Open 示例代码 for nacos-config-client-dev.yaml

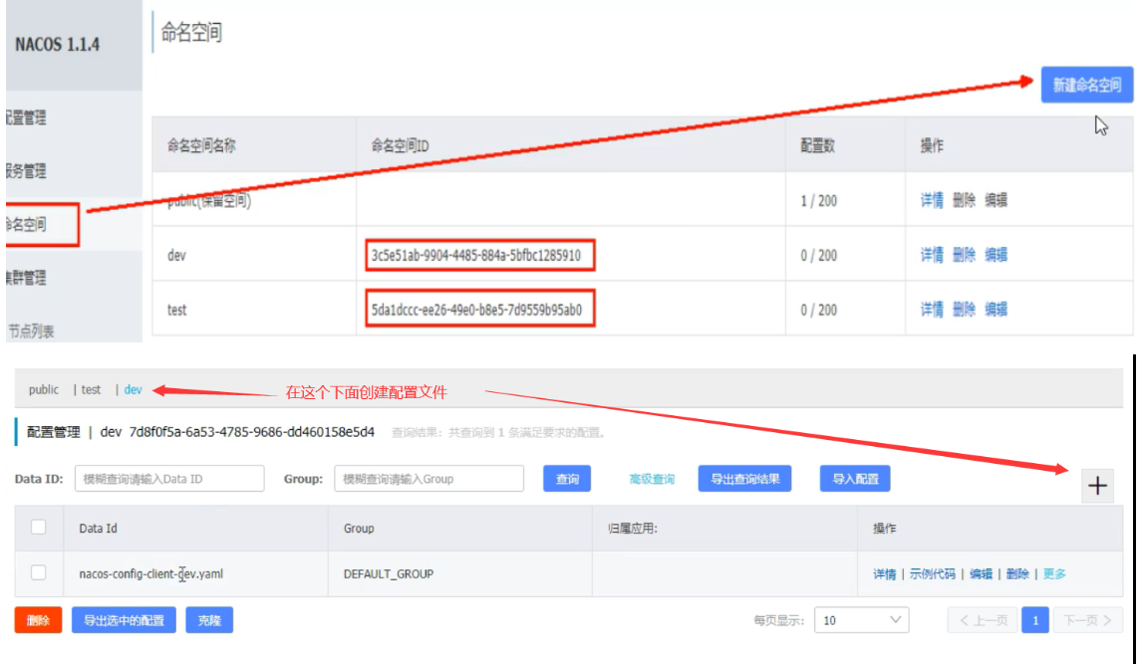tap(932, 573)
